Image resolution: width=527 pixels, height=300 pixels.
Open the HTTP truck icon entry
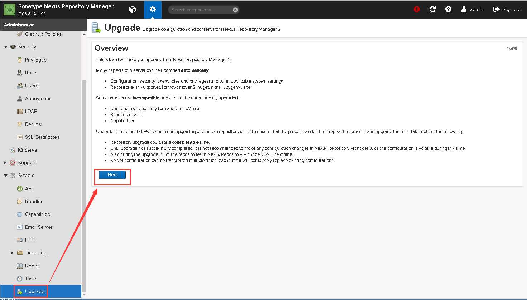[20, 240]
